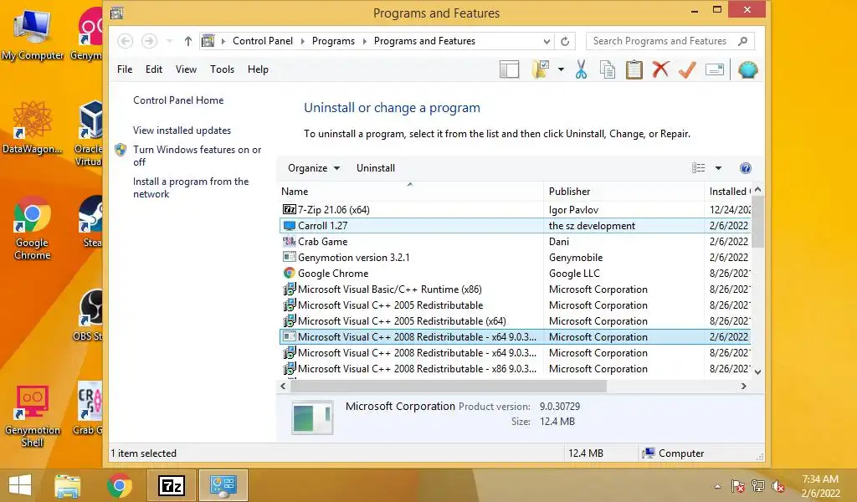This screenshot has height=502, width=857.
Task: Click the Control Panel breadcrumb
Action: pyautogui.click(x=262, y=41)
